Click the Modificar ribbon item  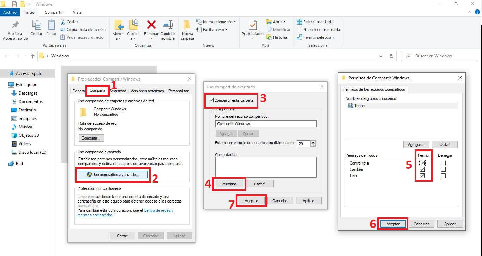point(278,30)
